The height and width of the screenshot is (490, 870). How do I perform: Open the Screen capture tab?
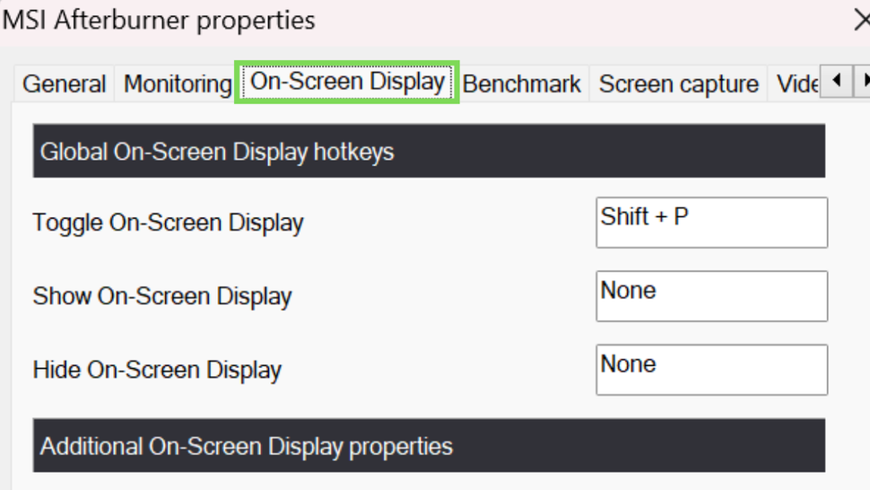[x=678, y=84]
